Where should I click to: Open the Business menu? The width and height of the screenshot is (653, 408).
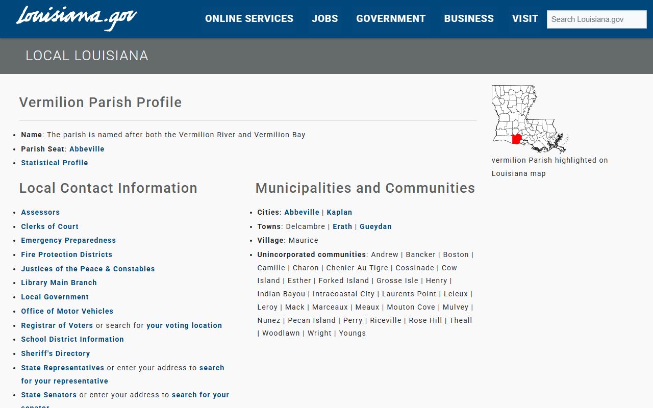(x=469, y=19)
